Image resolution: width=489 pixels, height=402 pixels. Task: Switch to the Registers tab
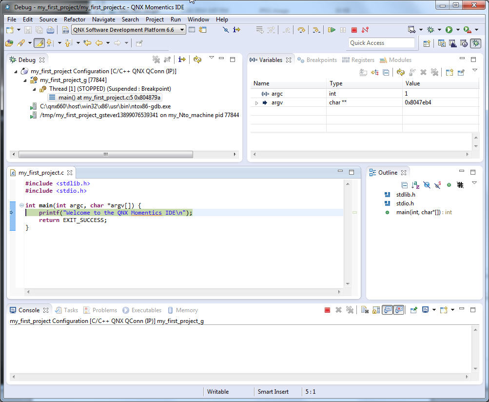coord(358,60)
